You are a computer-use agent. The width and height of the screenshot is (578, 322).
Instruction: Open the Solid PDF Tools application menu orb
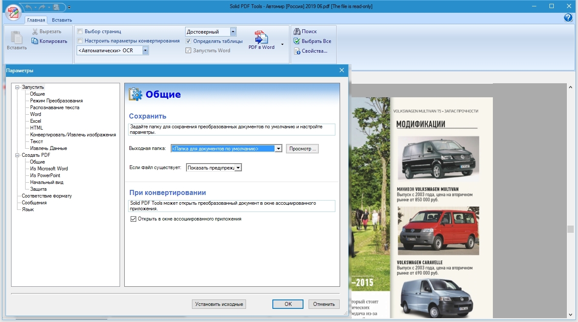pos(13,11)
